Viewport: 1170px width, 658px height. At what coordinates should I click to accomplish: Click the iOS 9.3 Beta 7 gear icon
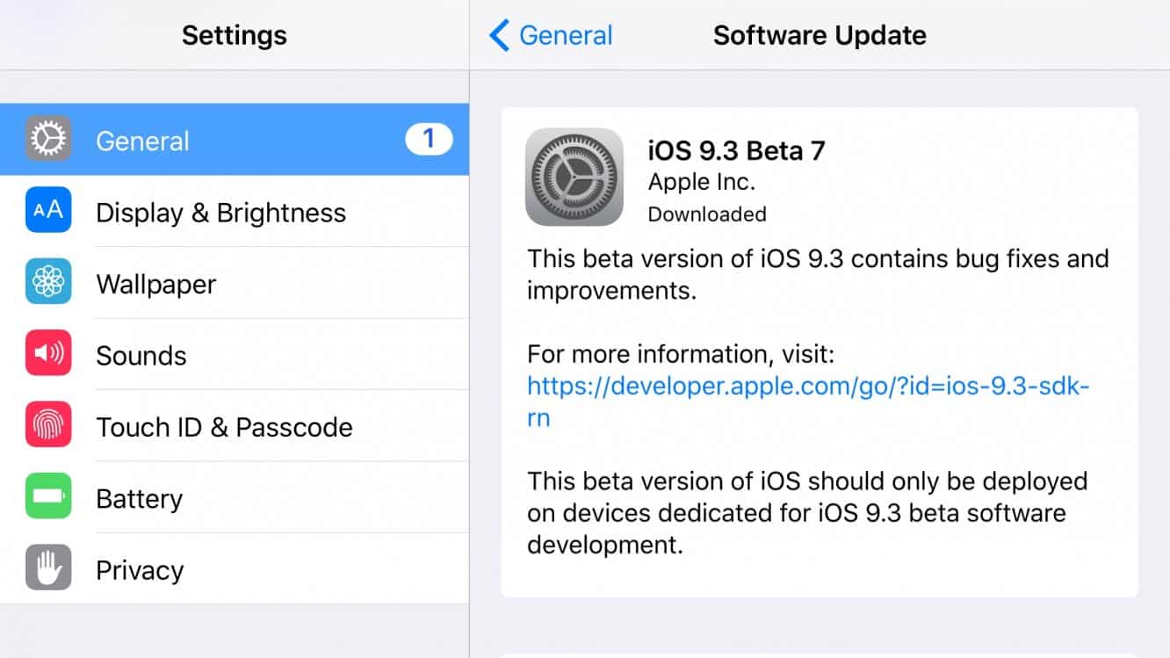coord(574,177)
